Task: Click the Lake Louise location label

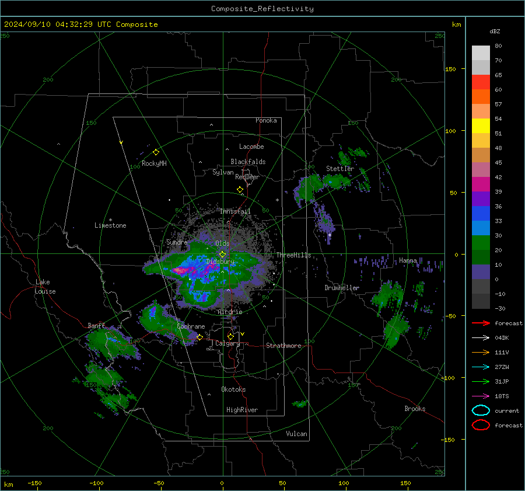Action: pos(45,287)
